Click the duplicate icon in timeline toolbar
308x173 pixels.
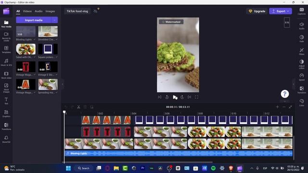click(92, 107)
